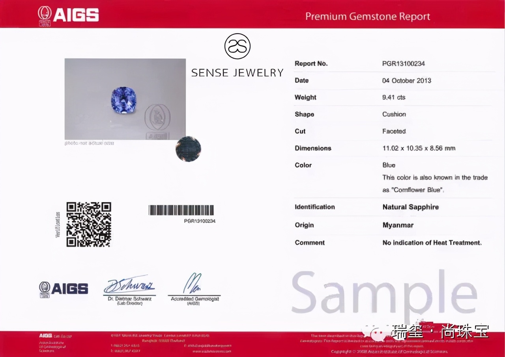Select the origin value 'Myanmar'
The image size is (505, 357).
398,225
